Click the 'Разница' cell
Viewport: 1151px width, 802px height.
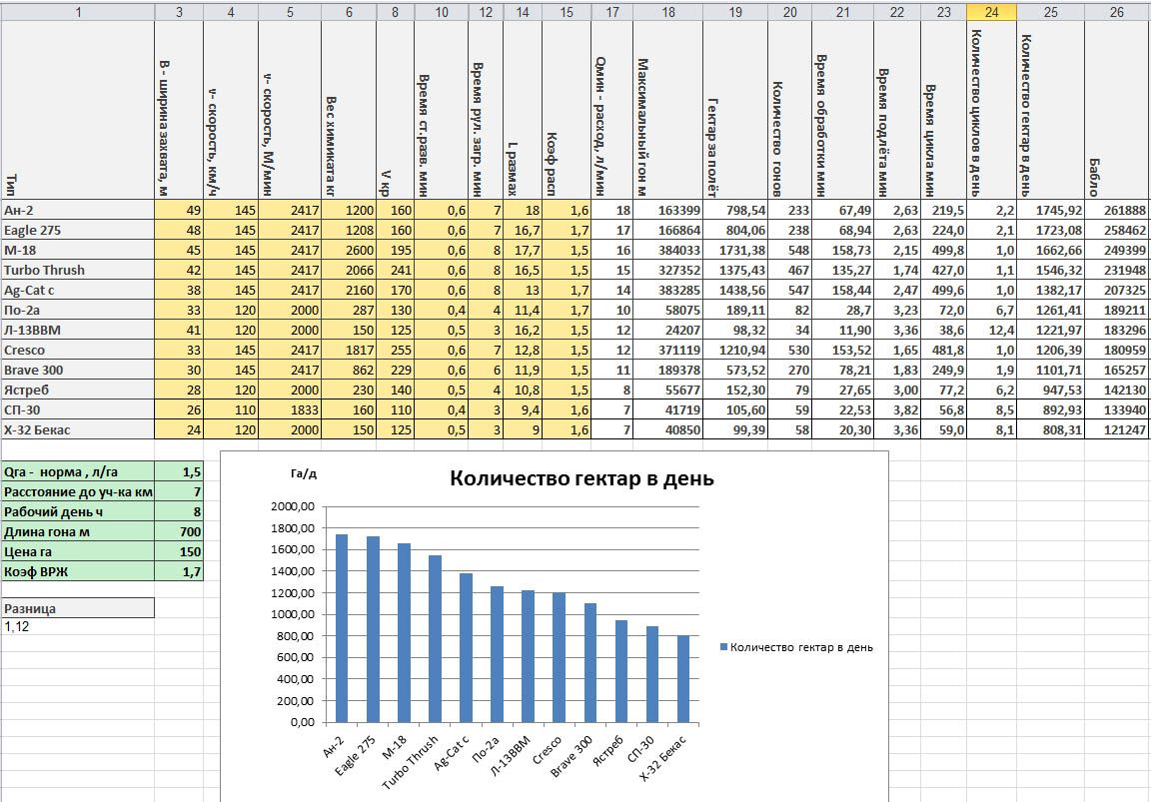click(x=78, y=607)
